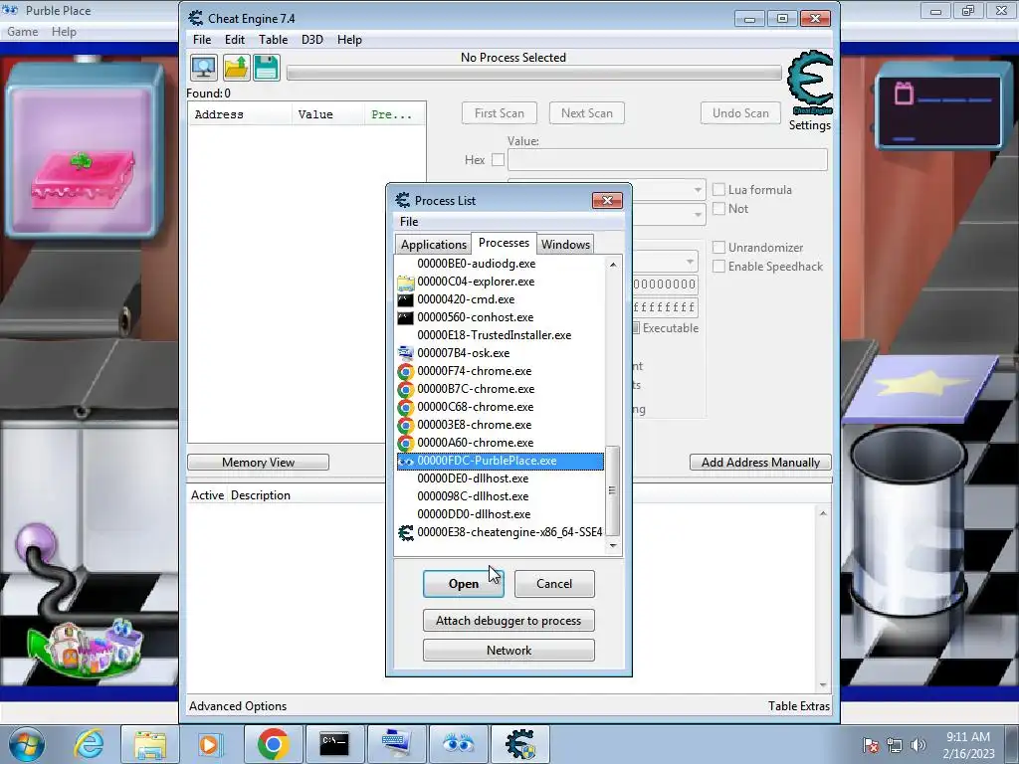Click Attach debugger to process
The height and width of the screenshot is (764, 1019).
(509, 621)
